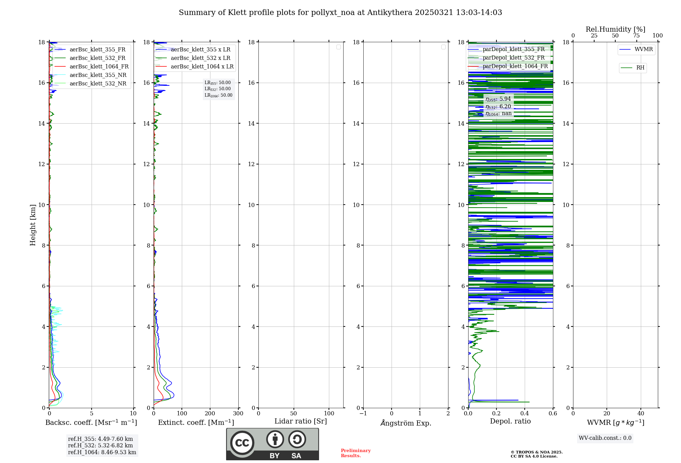Click the Lidar ratio [Sr] axis label
Image resolution: width=681 pixels, height=463 pixels.
pos(301,421)
